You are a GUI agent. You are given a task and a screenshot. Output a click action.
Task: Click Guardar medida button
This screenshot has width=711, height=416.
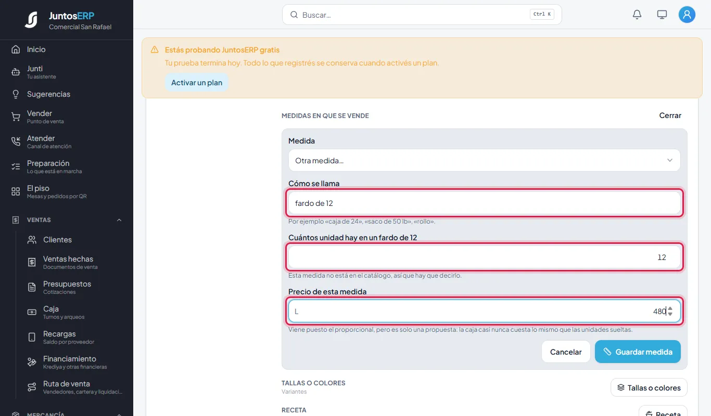(638, 352)
